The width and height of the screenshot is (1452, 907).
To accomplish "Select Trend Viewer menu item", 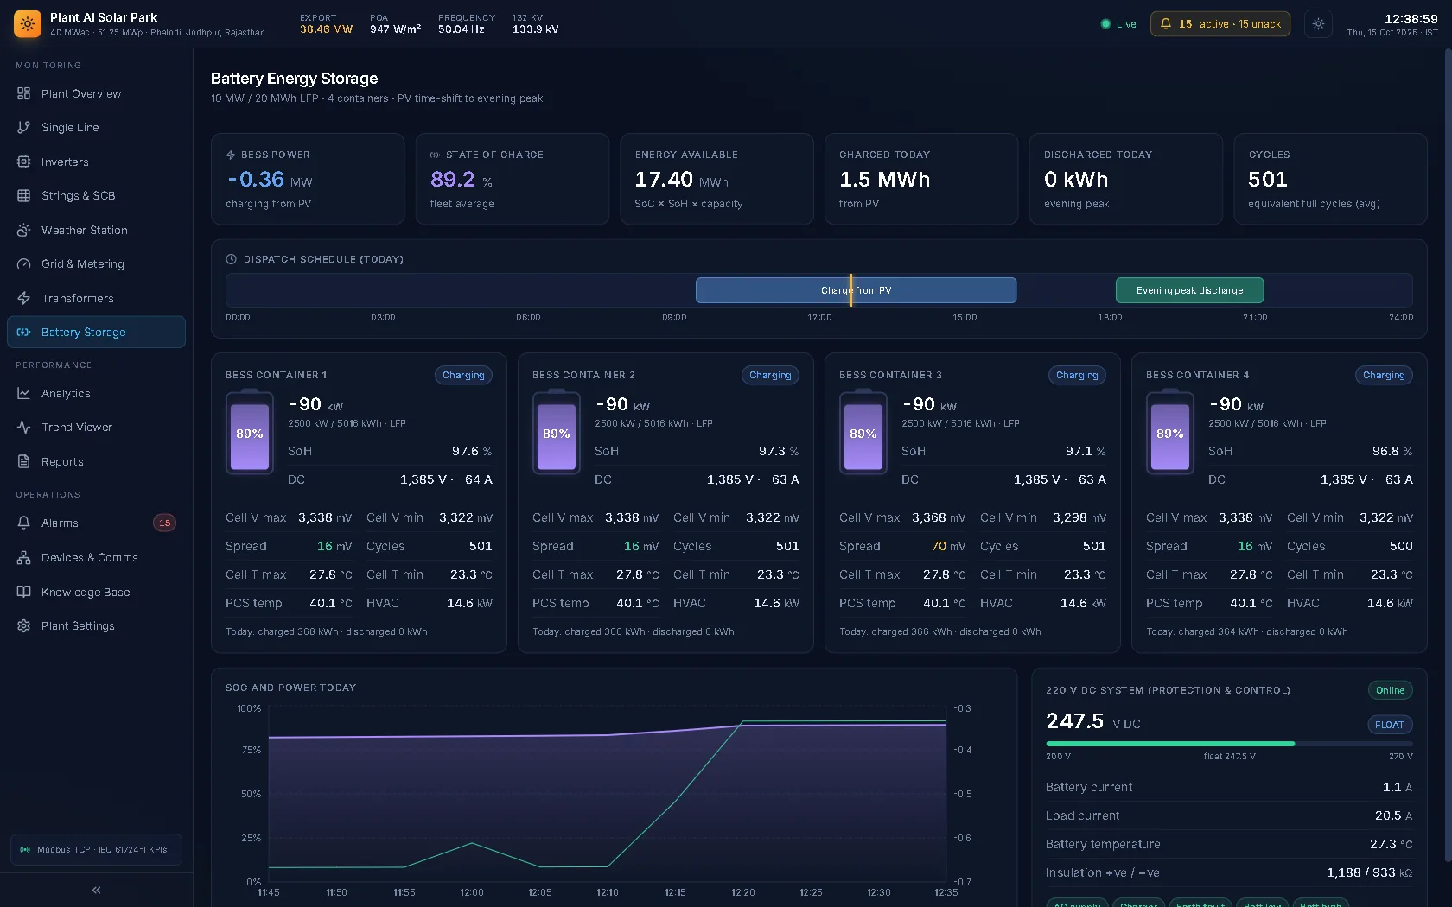I will [x=96, y=427].
